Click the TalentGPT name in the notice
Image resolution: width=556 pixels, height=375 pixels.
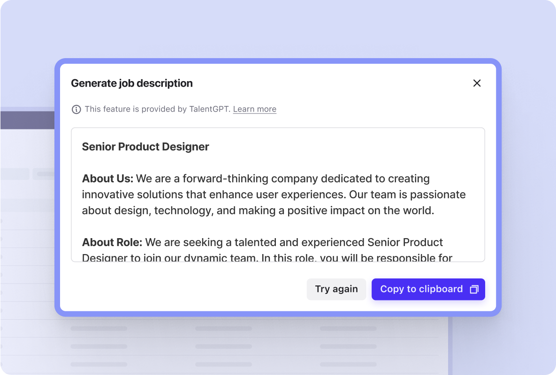[209, 109]
